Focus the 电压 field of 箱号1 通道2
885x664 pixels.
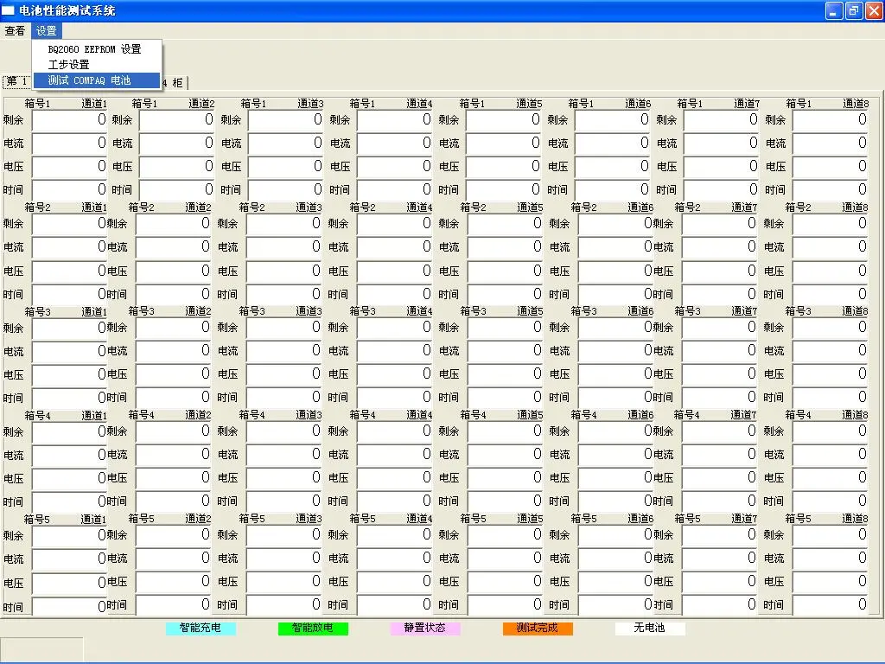click(176, 166)
